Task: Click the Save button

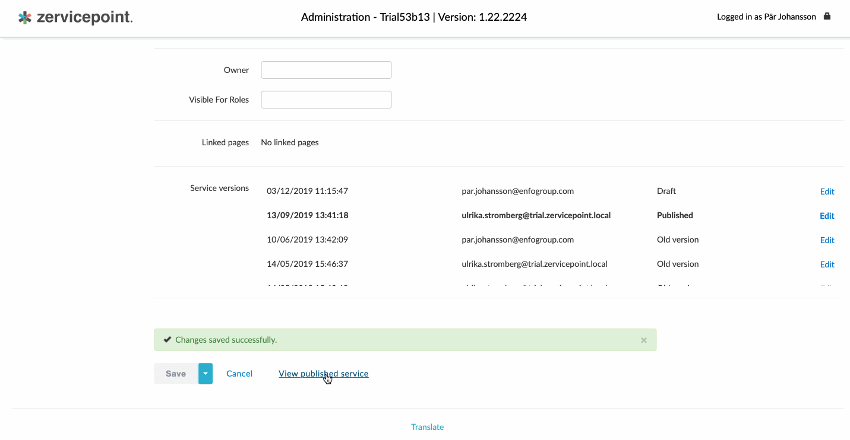Action: pos(176,374)
